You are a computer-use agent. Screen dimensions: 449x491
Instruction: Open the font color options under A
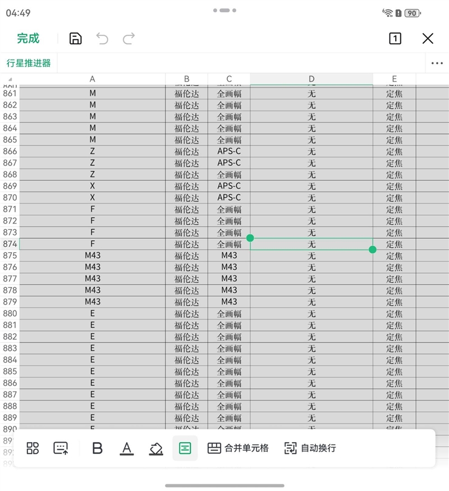point(127,448)
